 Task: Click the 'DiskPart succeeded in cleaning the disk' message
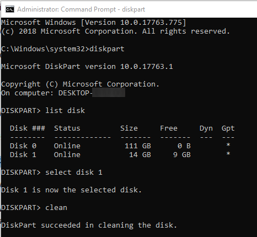click(x=89, y=225)
